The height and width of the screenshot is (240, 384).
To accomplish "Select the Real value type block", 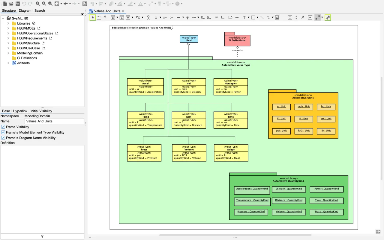I will click(189, 39).
